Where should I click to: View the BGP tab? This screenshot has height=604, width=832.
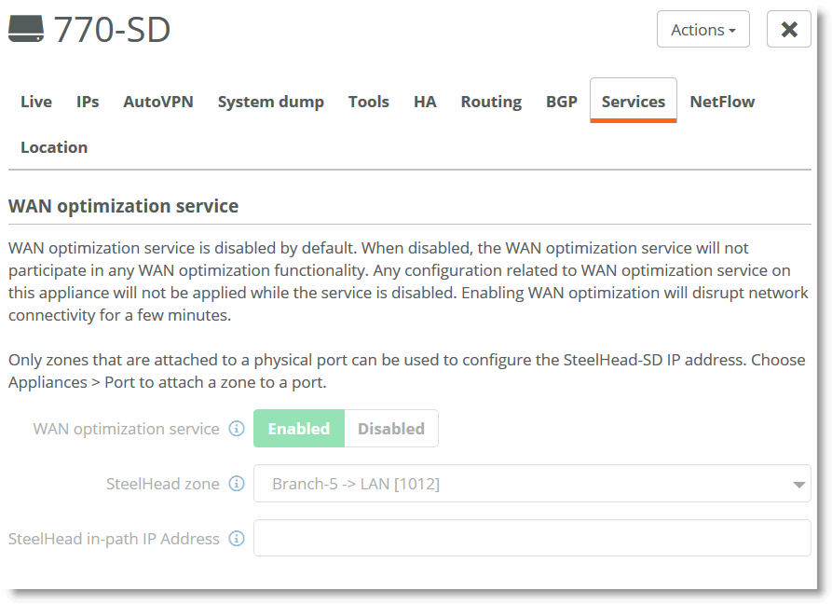pyautogui.click(x=562, y=102)
